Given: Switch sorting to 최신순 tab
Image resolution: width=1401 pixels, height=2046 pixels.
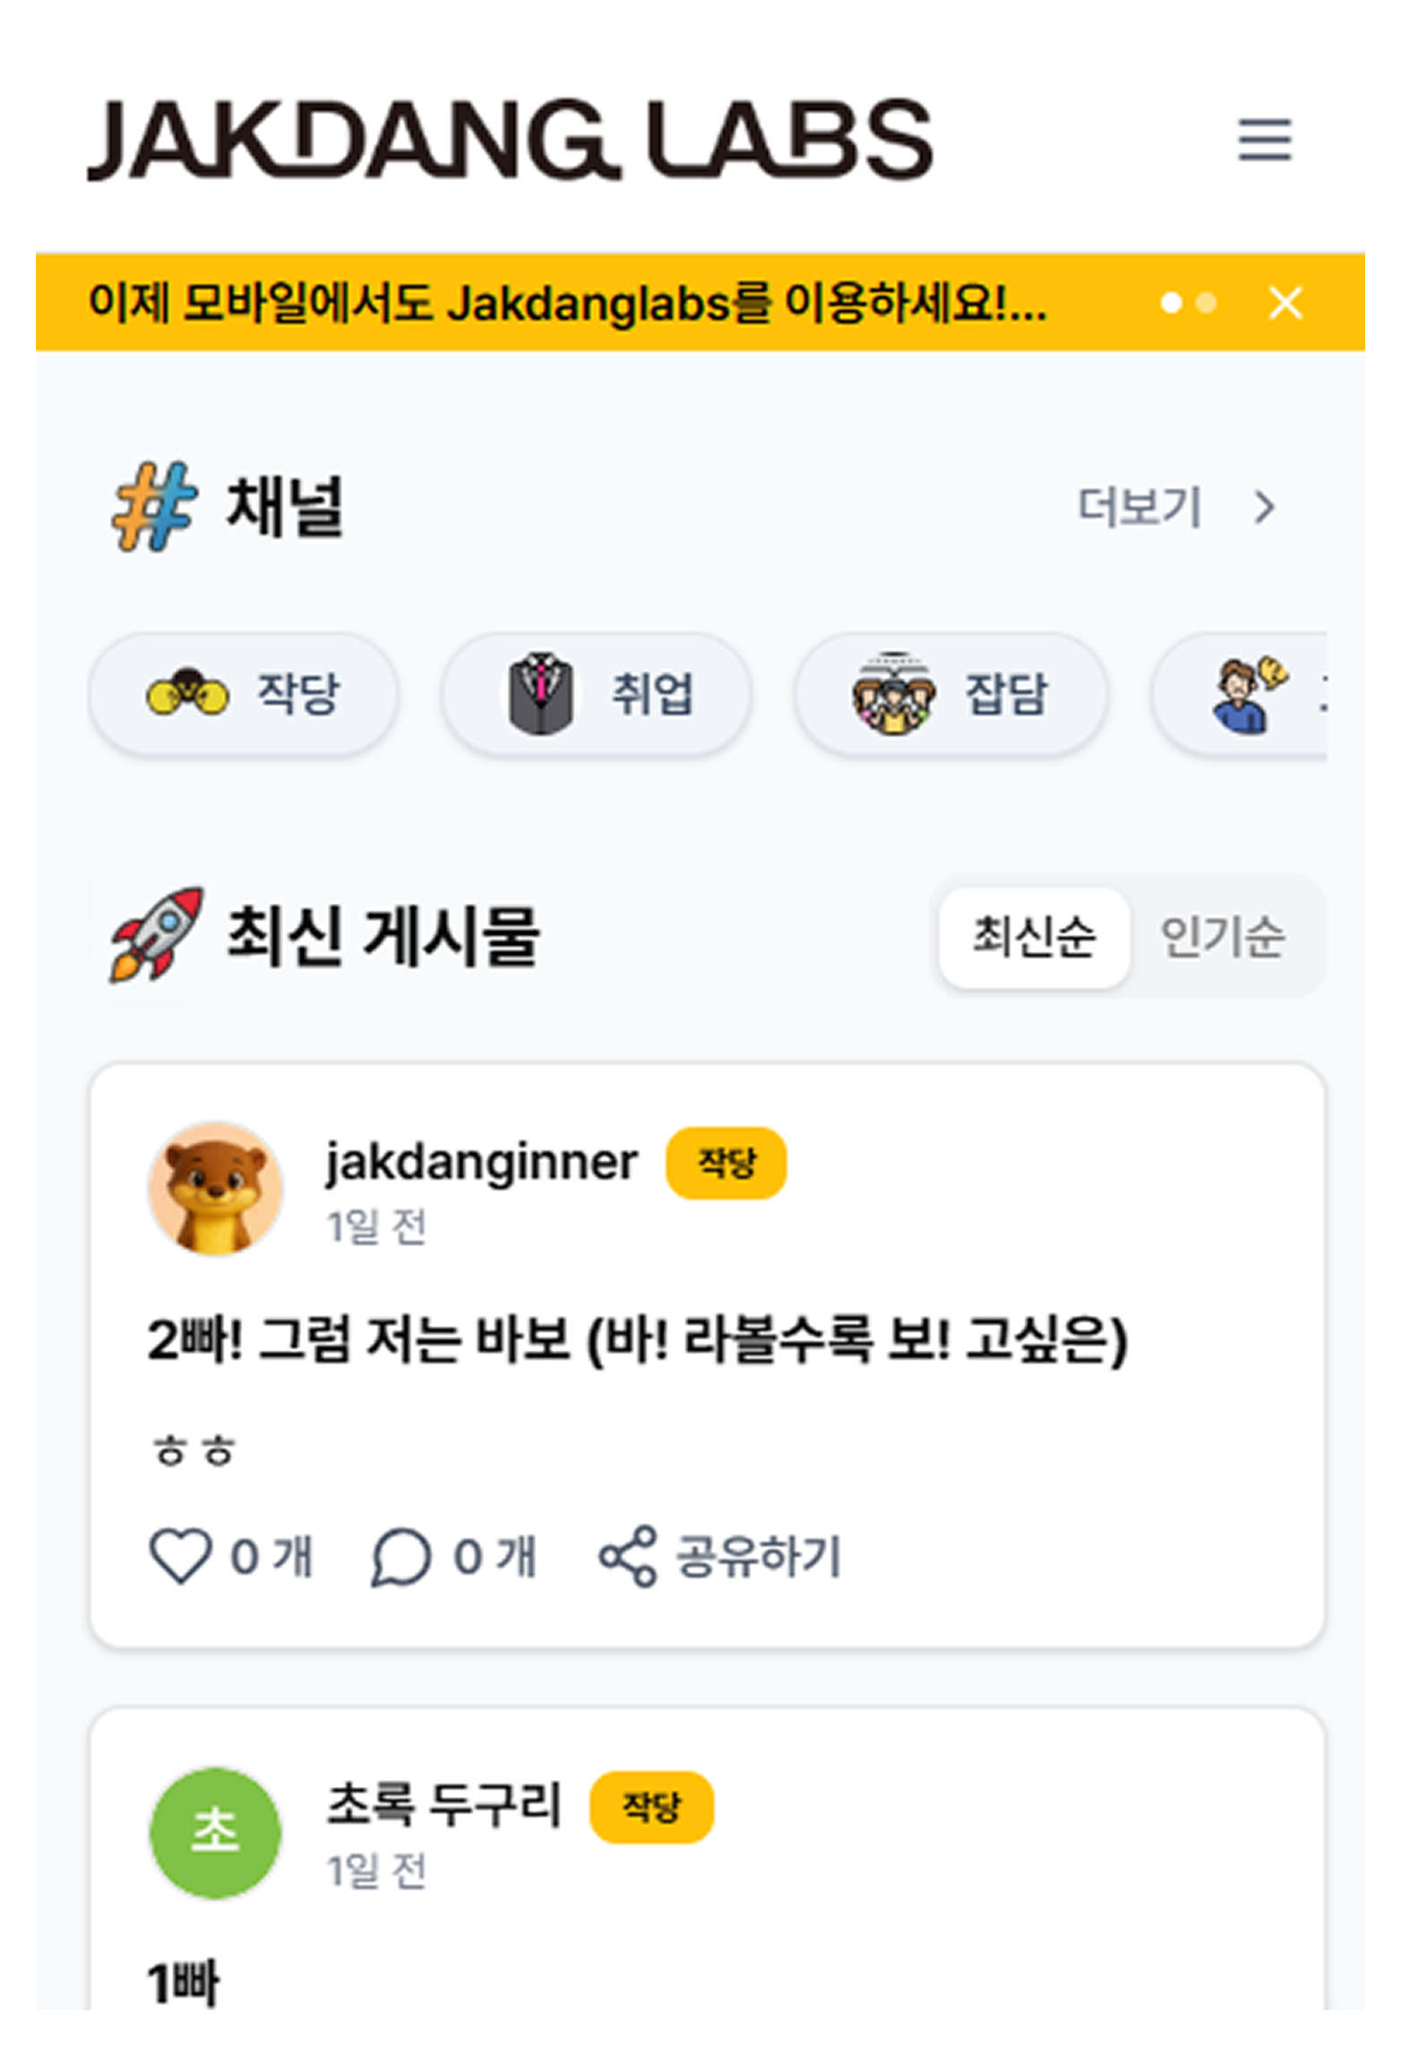Looking at the screenshot, I should (1034, 937).
